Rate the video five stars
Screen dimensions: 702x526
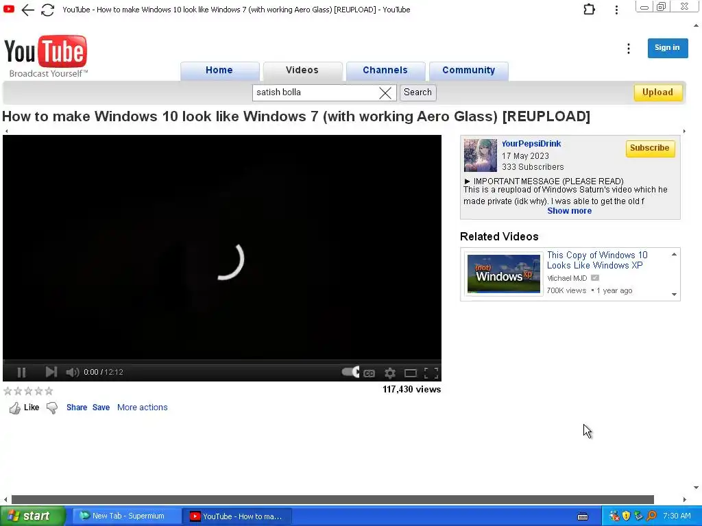(x=49, y=391)
